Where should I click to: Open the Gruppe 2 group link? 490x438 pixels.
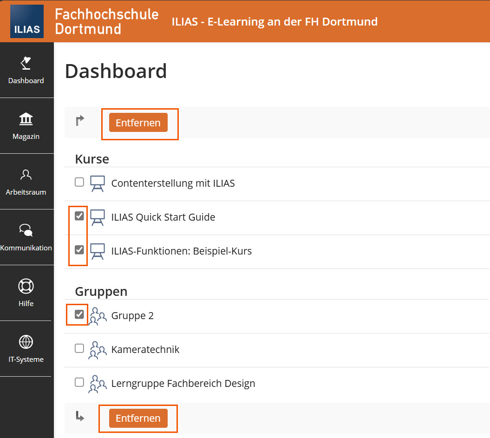pyautogui.click(x=132, y=316)
